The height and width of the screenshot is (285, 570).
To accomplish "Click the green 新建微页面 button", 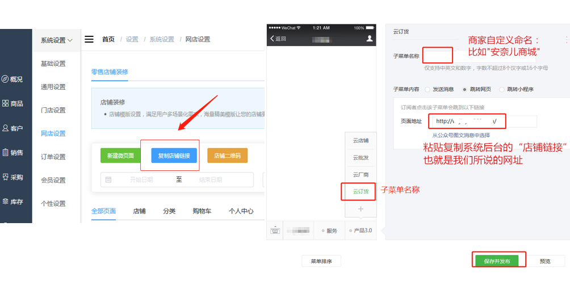I will tap(121, 156).
